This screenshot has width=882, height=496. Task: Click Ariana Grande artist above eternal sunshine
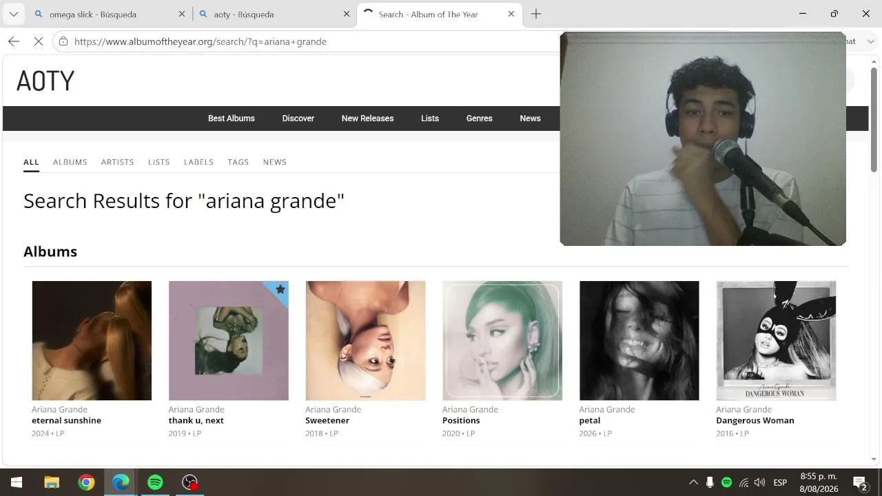click(59, 409)
